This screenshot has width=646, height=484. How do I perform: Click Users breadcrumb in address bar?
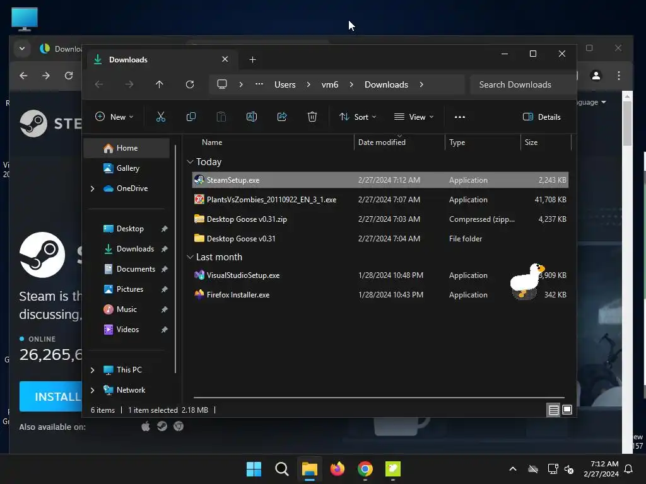coord(285,84)
